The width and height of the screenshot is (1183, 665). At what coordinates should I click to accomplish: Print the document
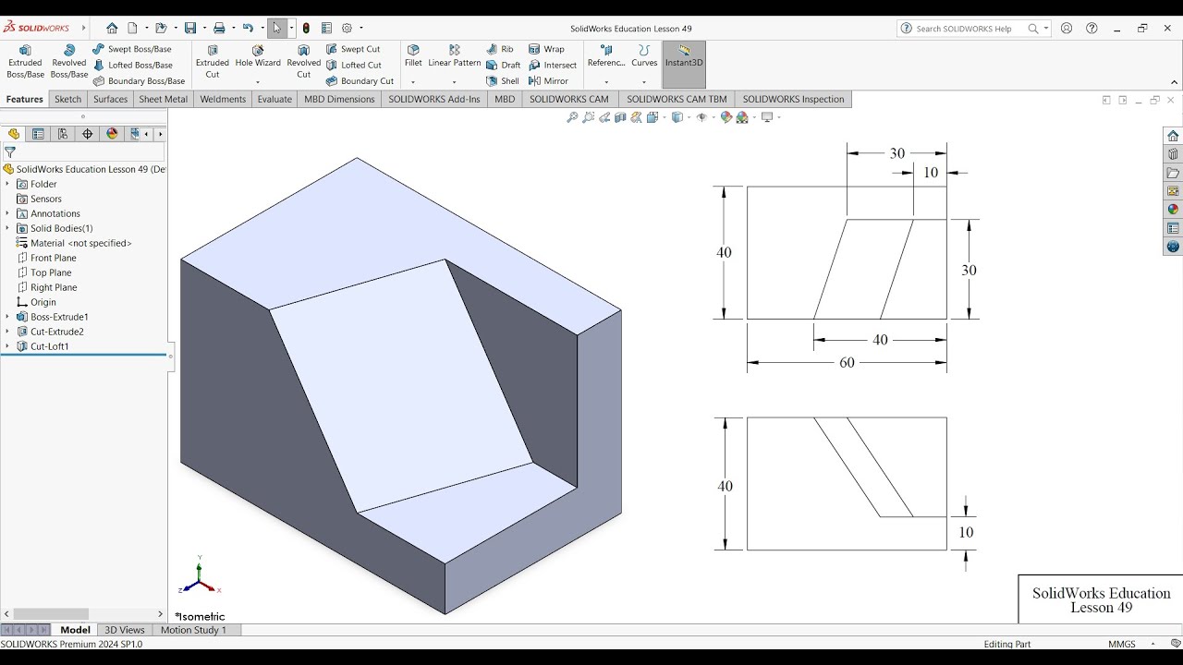click(219, 29)
